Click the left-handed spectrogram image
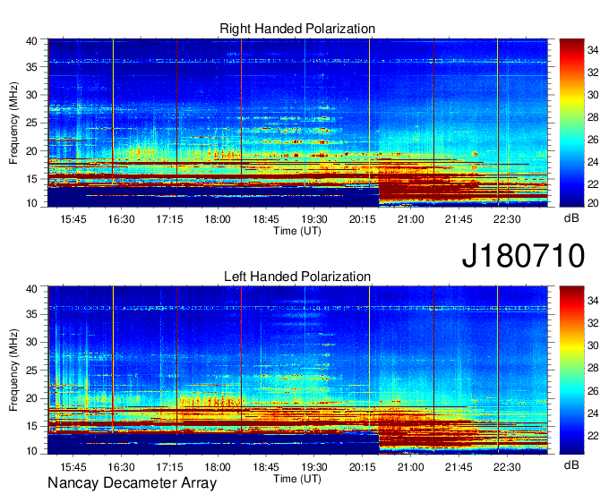 point(297,370)
